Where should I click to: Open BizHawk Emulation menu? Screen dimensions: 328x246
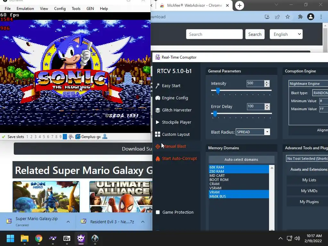pos(25,9)
